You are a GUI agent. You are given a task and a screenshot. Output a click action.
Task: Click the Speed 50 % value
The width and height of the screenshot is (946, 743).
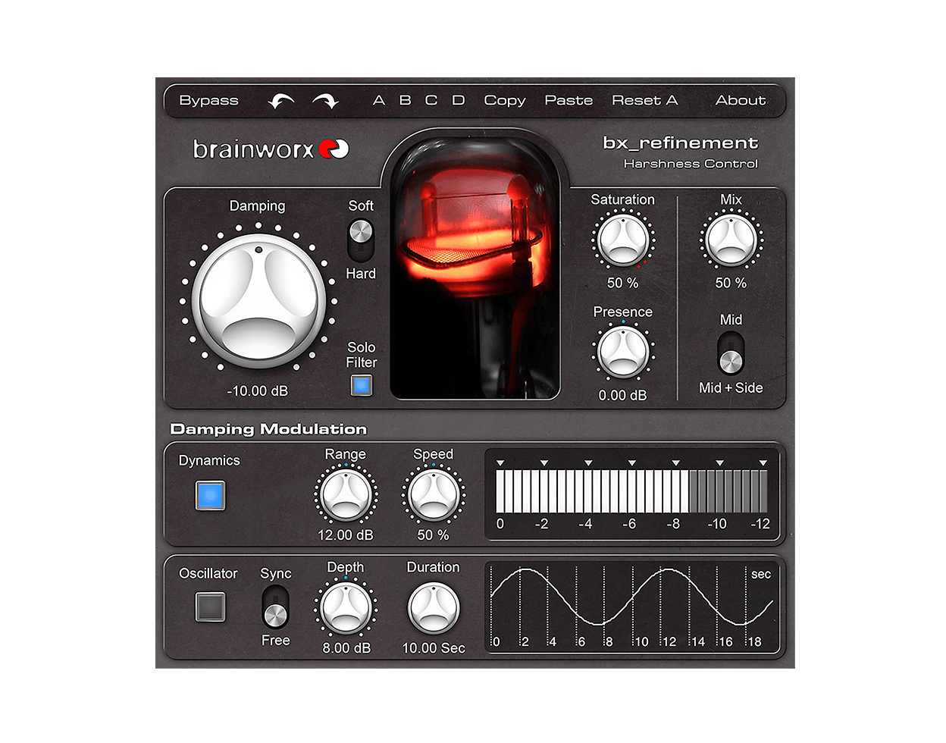(433, 535)
